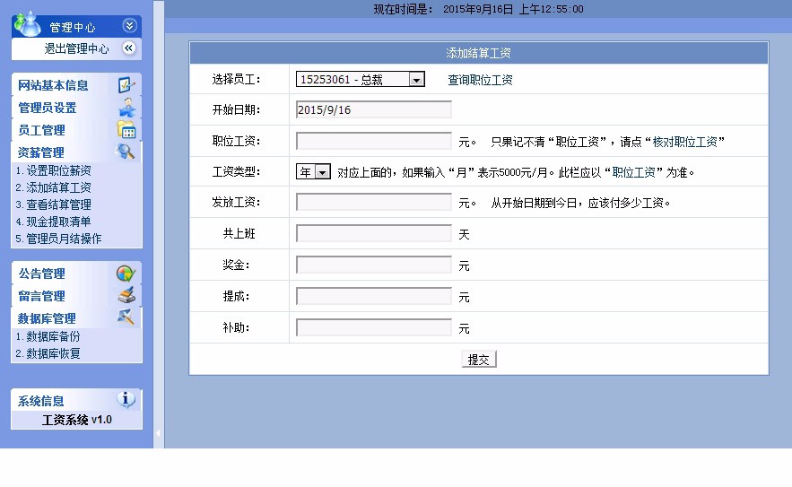
Task: Click the 管理中心 user avatar icon
Action: pos(27,23)
